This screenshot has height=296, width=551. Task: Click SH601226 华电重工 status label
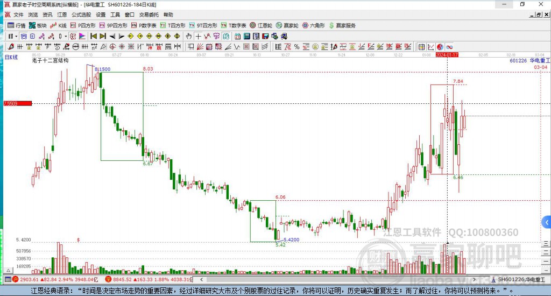521,279
